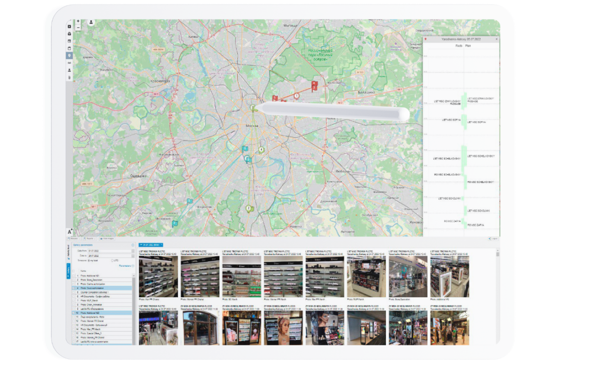Open first shelf photo thumbnail in gallery

pos(158,277)
